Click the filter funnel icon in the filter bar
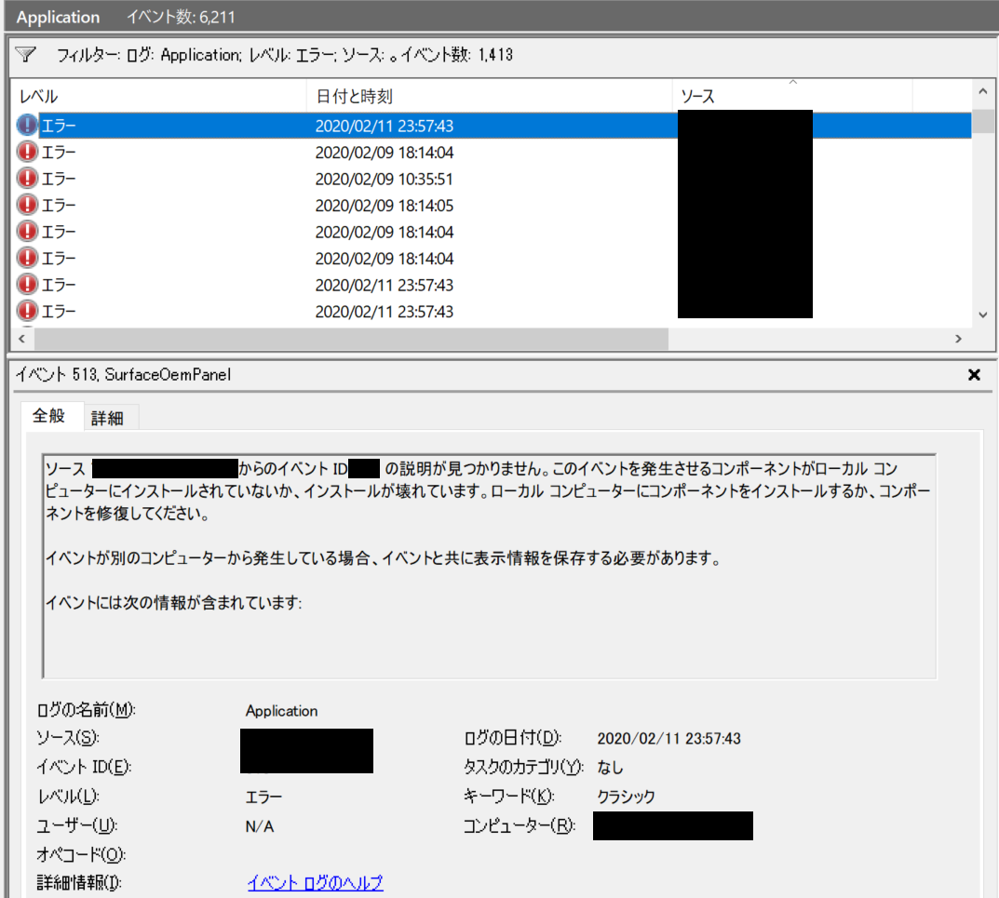 tap(24, 55)
